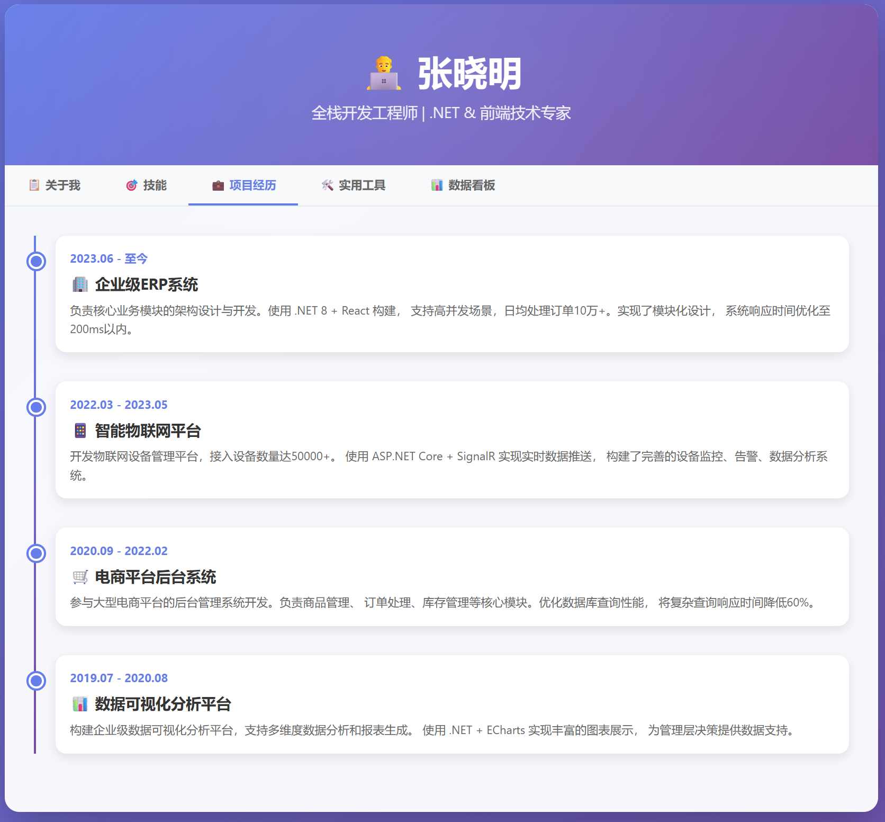The image size is (885, 822).
Task: Click the date text 2022.03 - 2023.05
Action: [x=119, y=405]
